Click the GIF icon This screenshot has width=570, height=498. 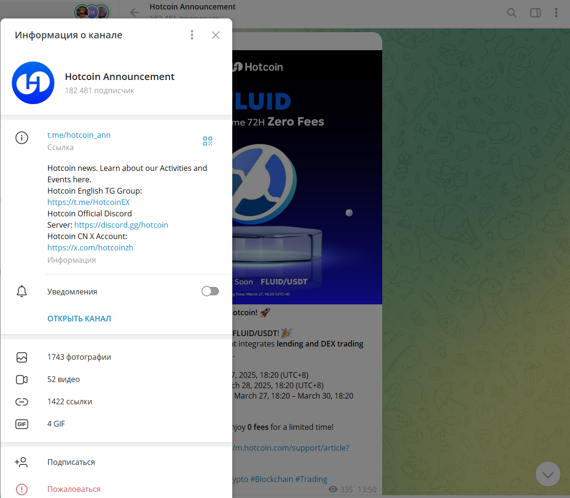pyautogui.click(x=22, y=424)
